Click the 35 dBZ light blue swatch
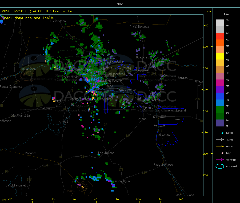 click(x=220, y=103)
